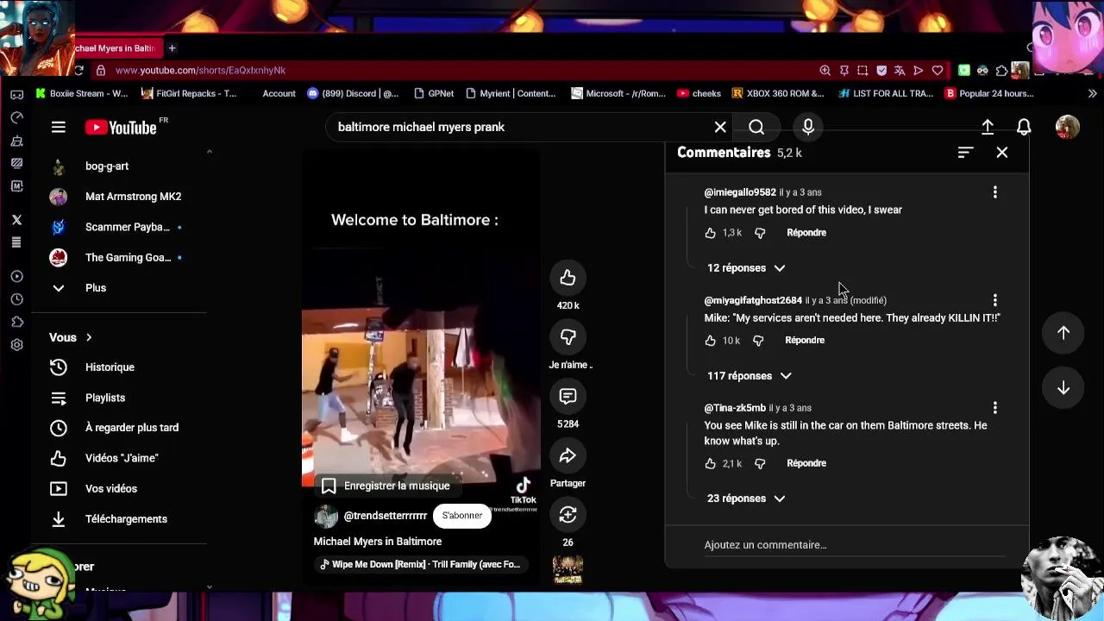Open the X (Twitter) icon in browser sidebar
Viewport: 1104px width, 621px height.
[16, 220]
